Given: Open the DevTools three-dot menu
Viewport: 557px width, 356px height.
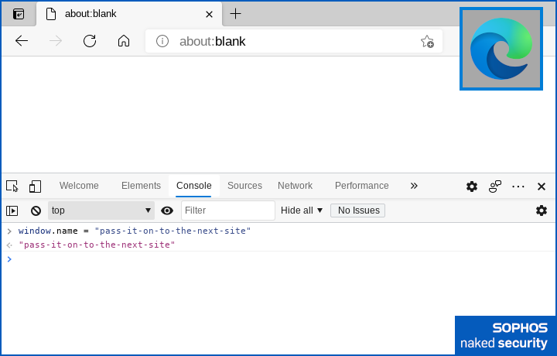Looking at the screenshot, I should click(518, 186).
